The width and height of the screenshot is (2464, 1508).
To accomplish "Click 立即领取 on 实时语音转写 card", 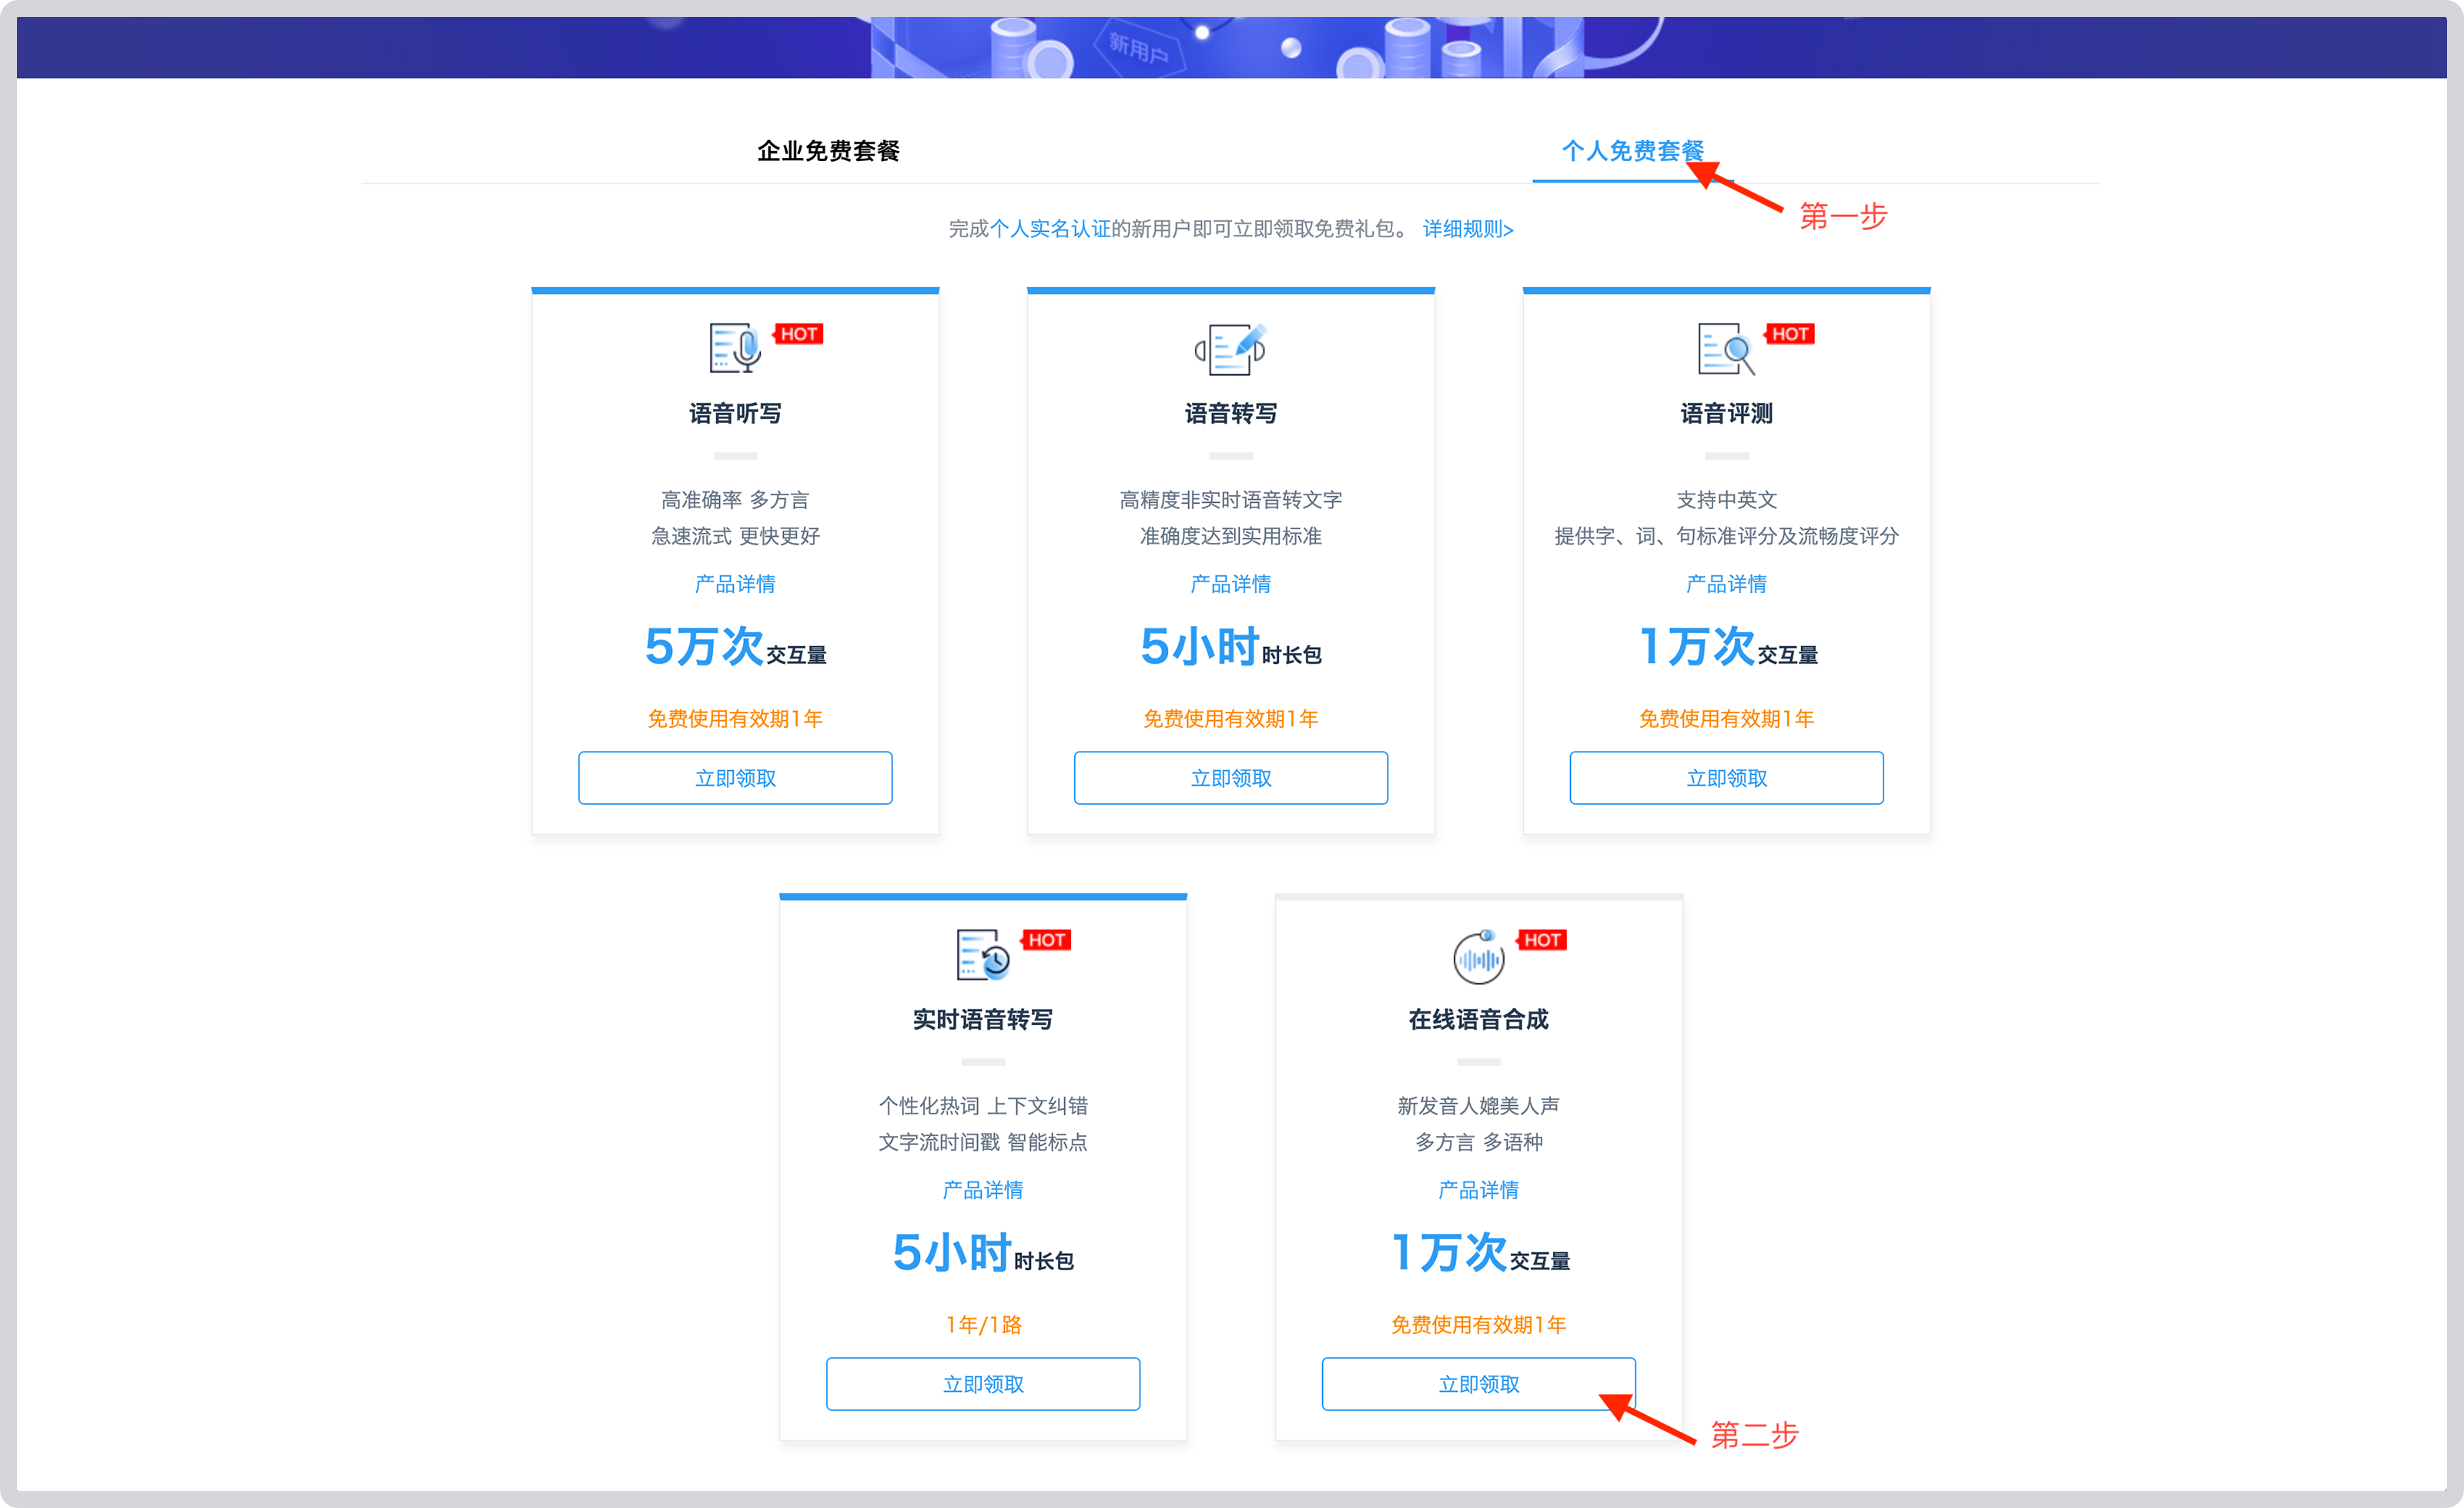I will 983,1384.
